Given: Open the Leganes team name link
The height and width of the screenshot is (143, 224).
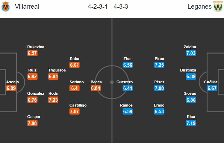Looking at the screenshot, I should coord(200,7).
